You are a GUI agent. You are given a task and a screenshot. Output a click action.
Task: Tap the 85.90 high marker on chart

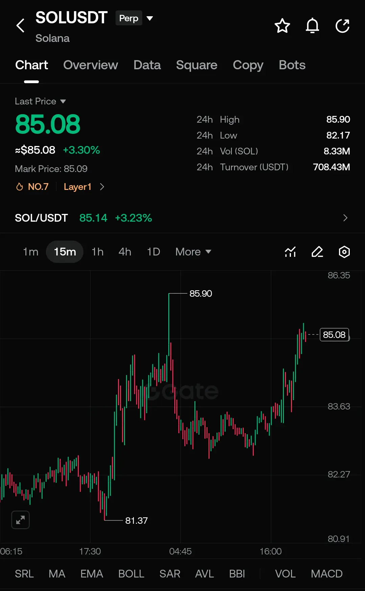pos(201,293)
